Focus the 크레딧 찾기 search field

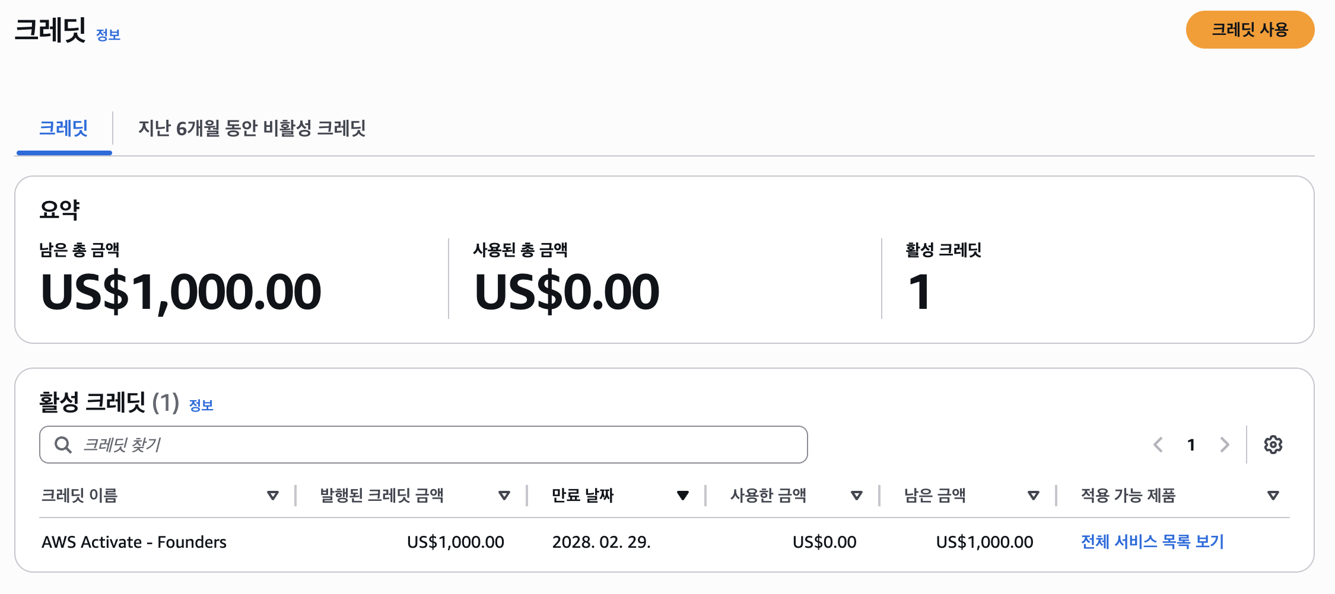click(439, 445)
